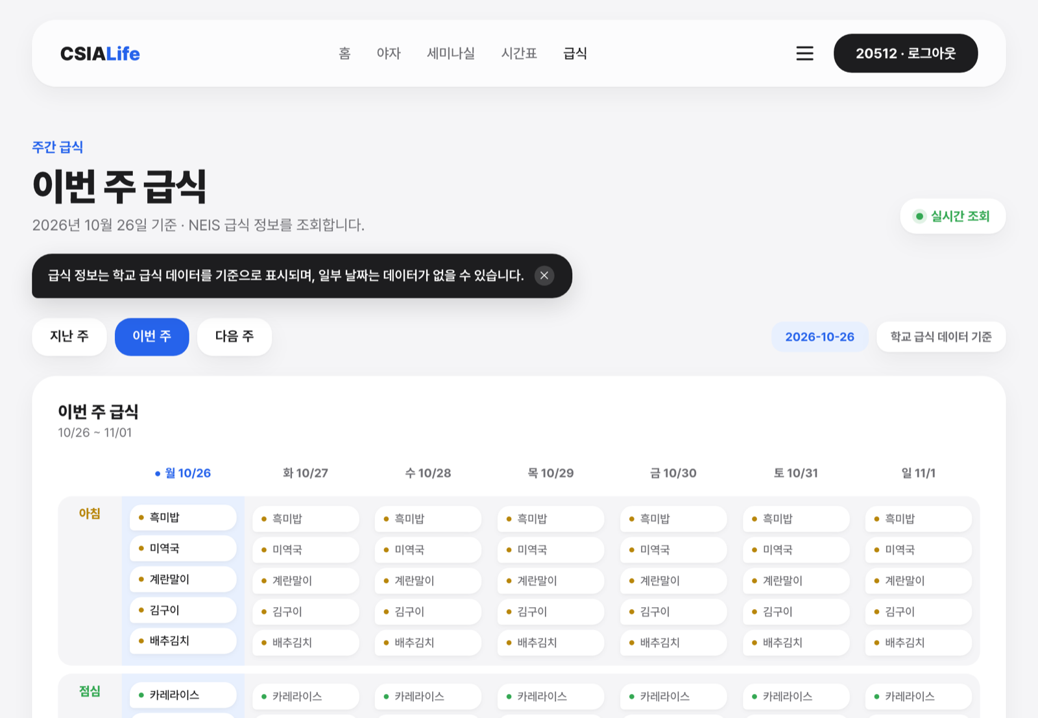This screenshot has height=718, width=1038.
Task: Click the 2026-10-26 date chip
Action: [819, 337]
